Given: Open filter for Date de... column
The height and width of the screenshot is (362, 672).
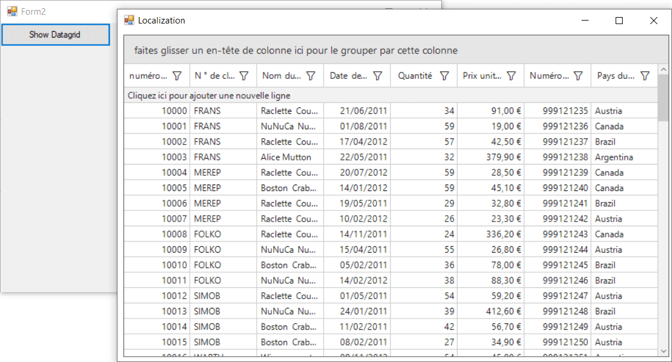Looking at the screenshot, I should pos(378,76).
